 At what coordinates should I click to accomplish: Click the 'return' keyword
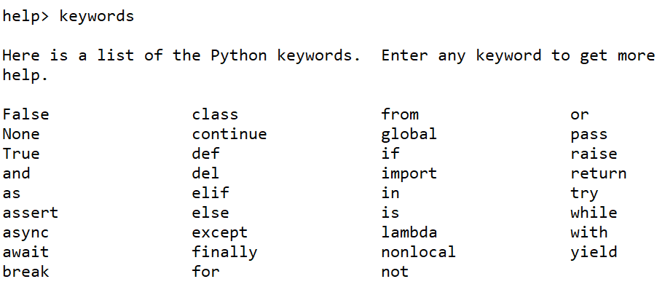click(599, 173)
